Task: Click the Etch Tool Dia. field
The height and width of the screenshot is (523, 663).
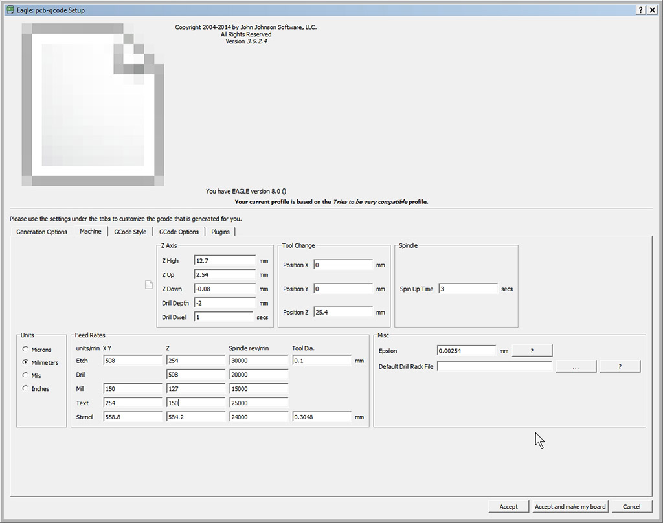Action: (322, 361)
